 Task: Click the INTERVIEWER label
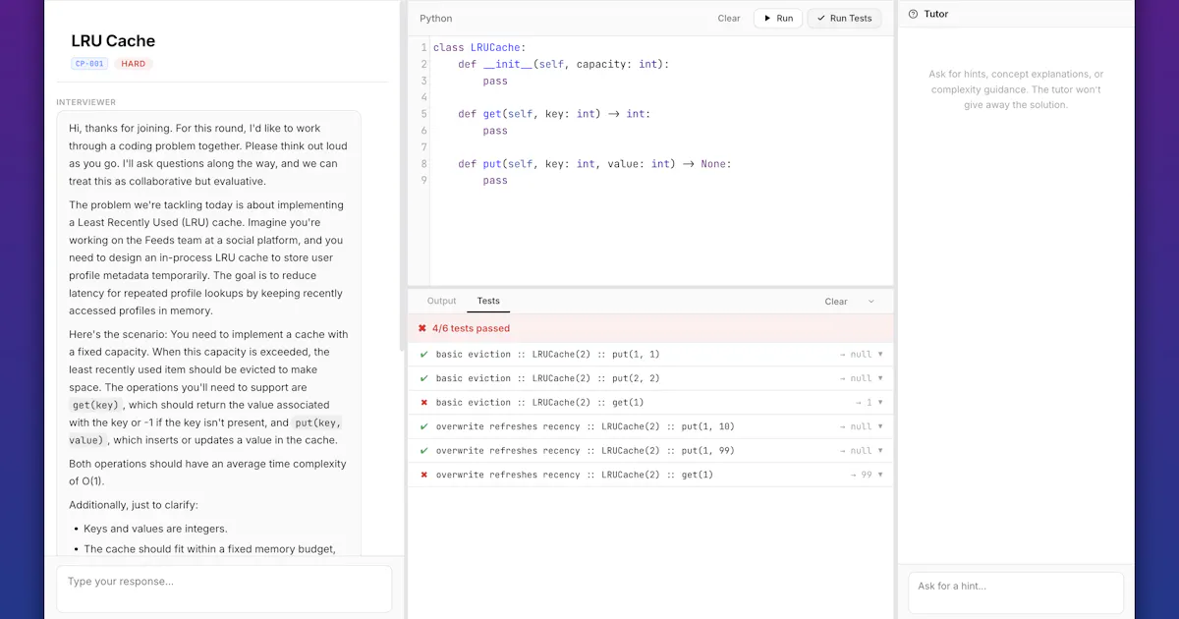pyautogui.click(x=86, y=102)
